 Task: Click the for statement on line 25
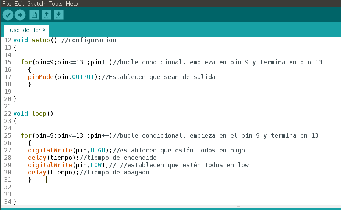[67, 135]
